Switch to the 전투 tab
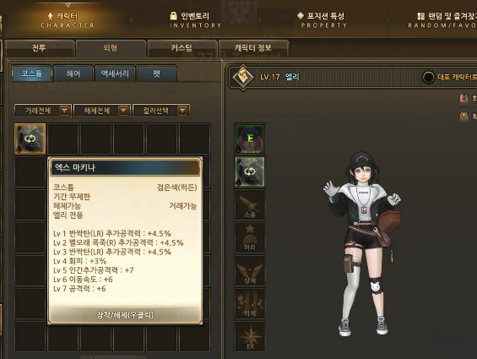This screenshot has width=477, height=359. (x=40, y=48)
